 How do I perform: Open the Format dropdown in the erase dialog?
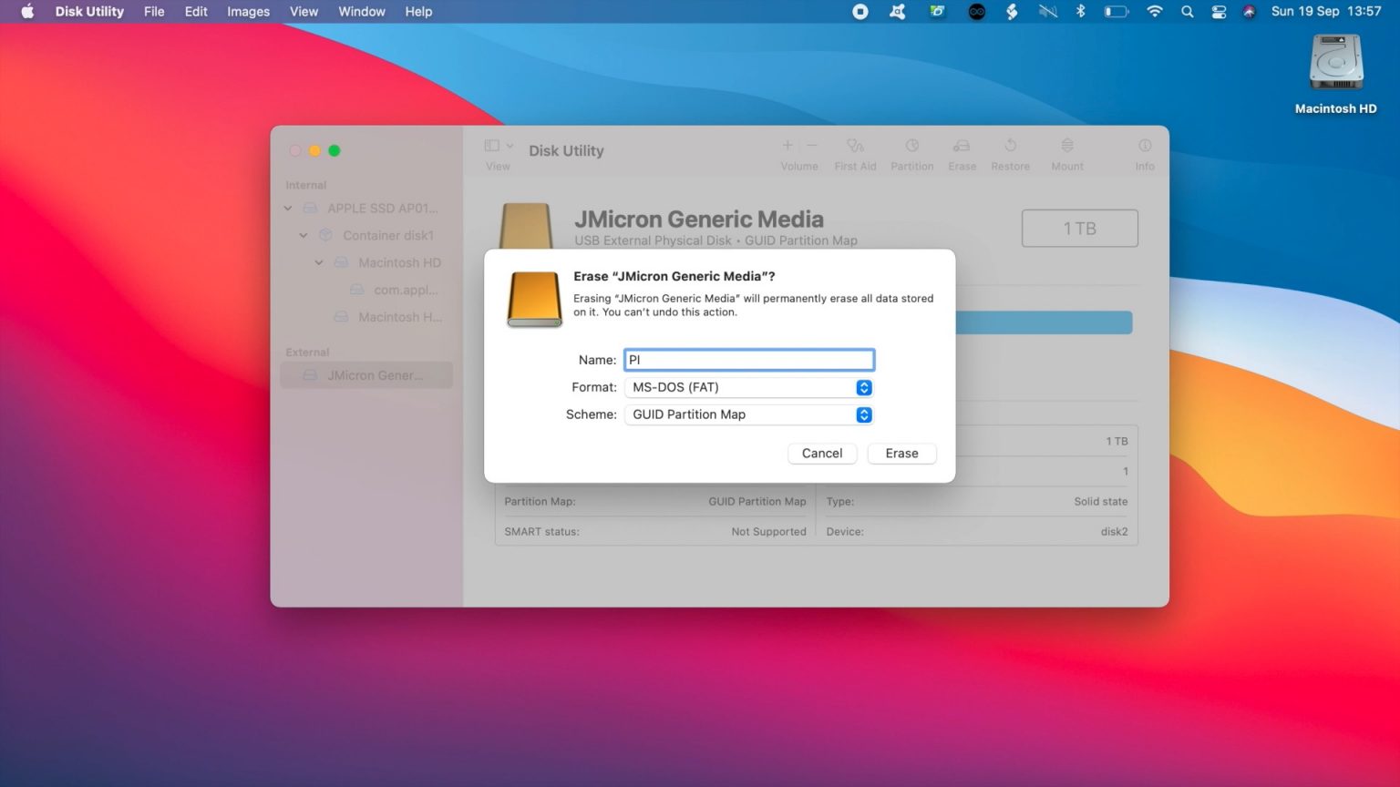pos(863,387)
